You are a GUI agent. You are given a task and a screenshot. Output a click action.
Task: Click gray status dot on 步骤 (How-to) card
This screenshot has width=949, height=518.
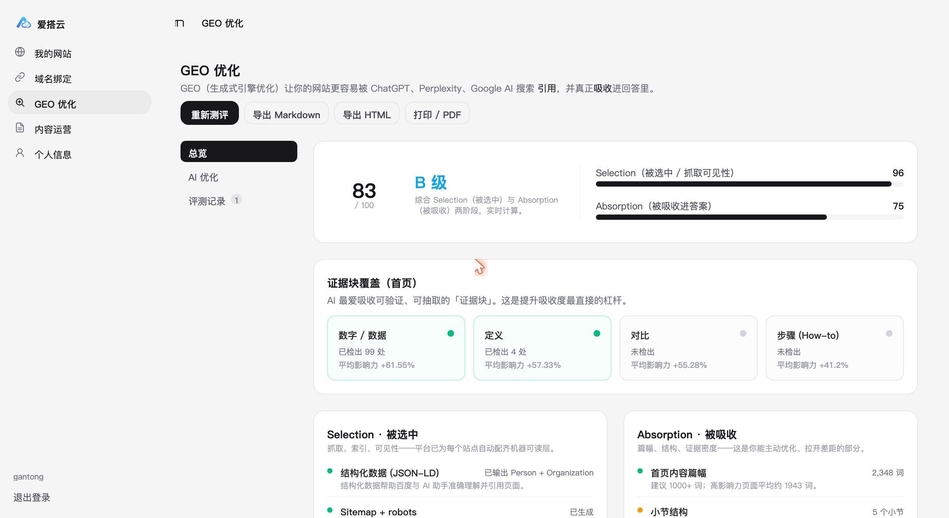[889, 333]
